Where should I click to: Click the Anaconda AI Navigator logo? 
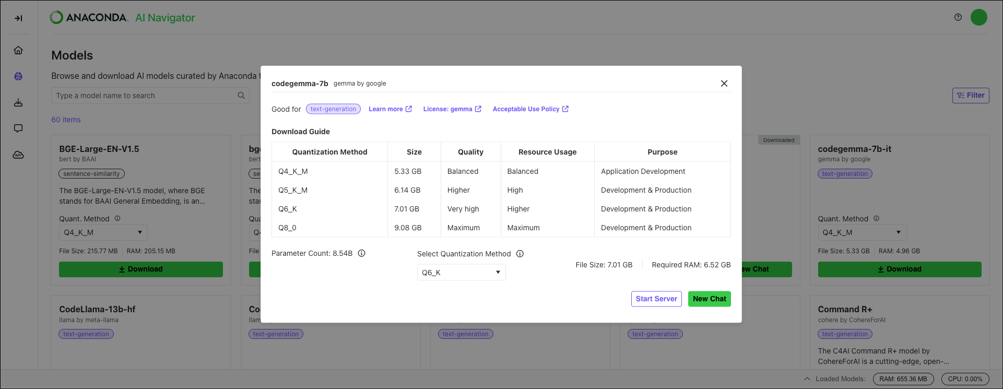(x=122, y=18)
